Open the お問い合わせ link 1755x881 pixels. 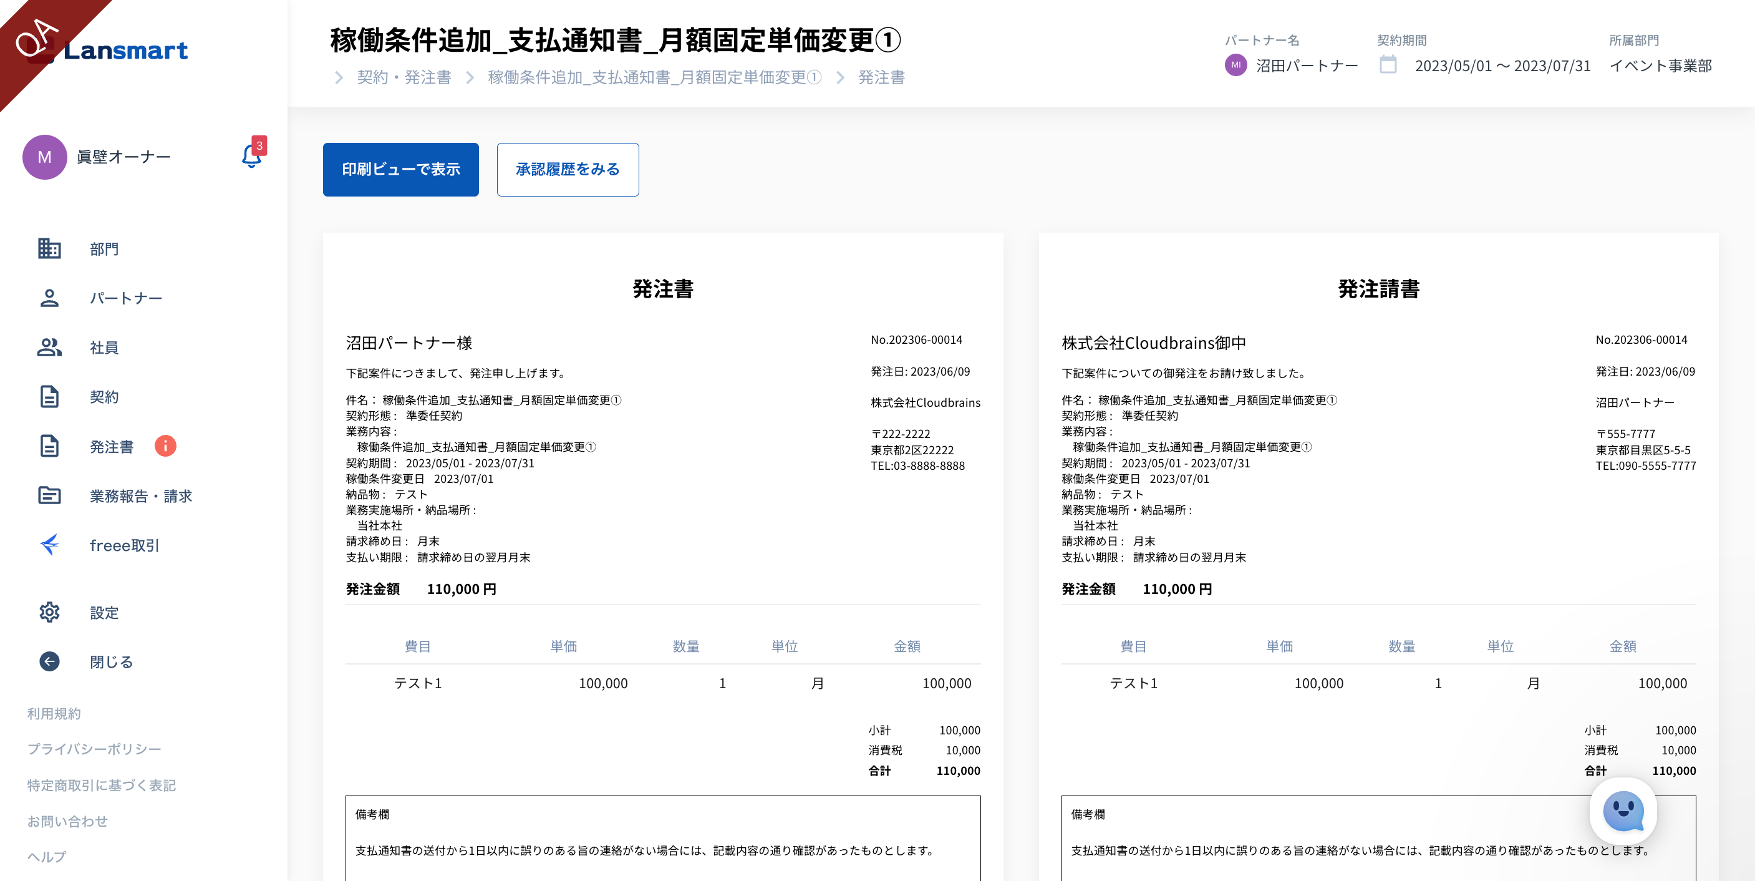[x=67, y=821]
